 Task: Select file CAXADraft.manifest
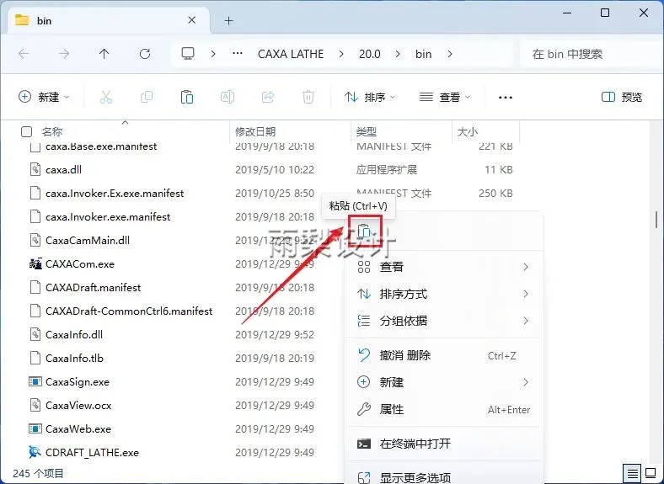[x=94, y=288]
